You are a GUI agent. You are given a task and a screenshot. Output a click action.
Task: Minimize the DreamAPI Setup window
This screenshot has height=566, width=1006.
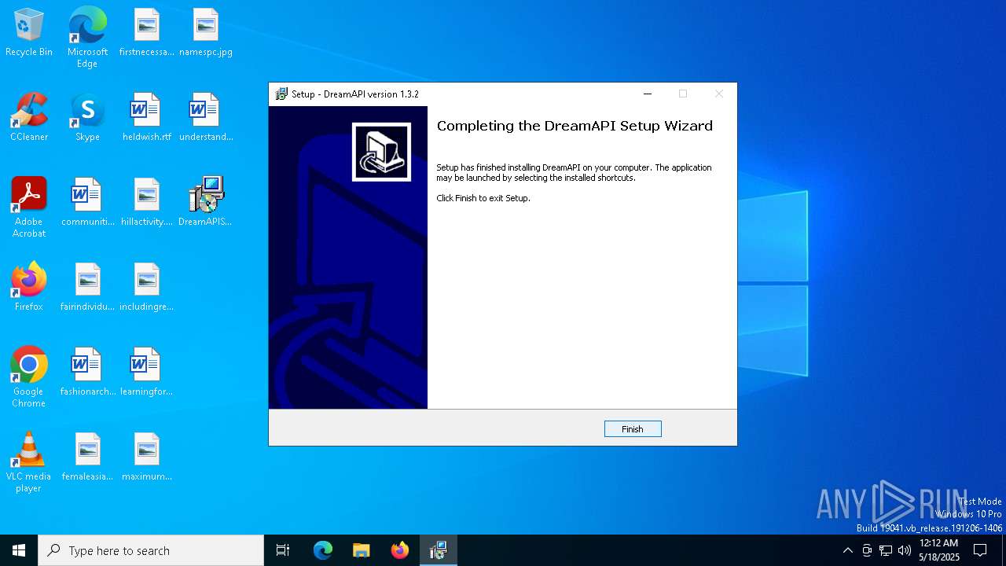click(648, 94)
